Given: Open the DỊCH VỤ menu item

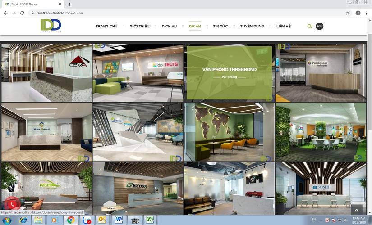Looking at the screenshot, I should pyautogui.click(x=169, y=27).
